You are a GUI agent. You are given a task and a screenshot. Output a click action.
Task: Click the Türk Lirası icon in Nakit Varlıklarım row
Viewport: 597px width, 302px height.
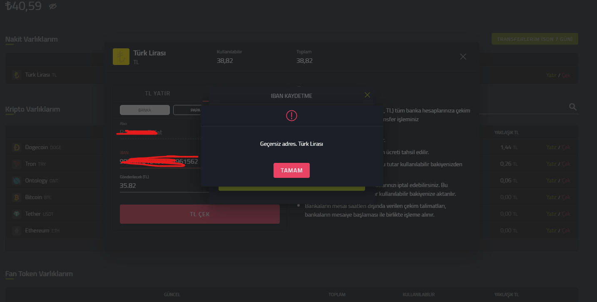click(17, 75)
